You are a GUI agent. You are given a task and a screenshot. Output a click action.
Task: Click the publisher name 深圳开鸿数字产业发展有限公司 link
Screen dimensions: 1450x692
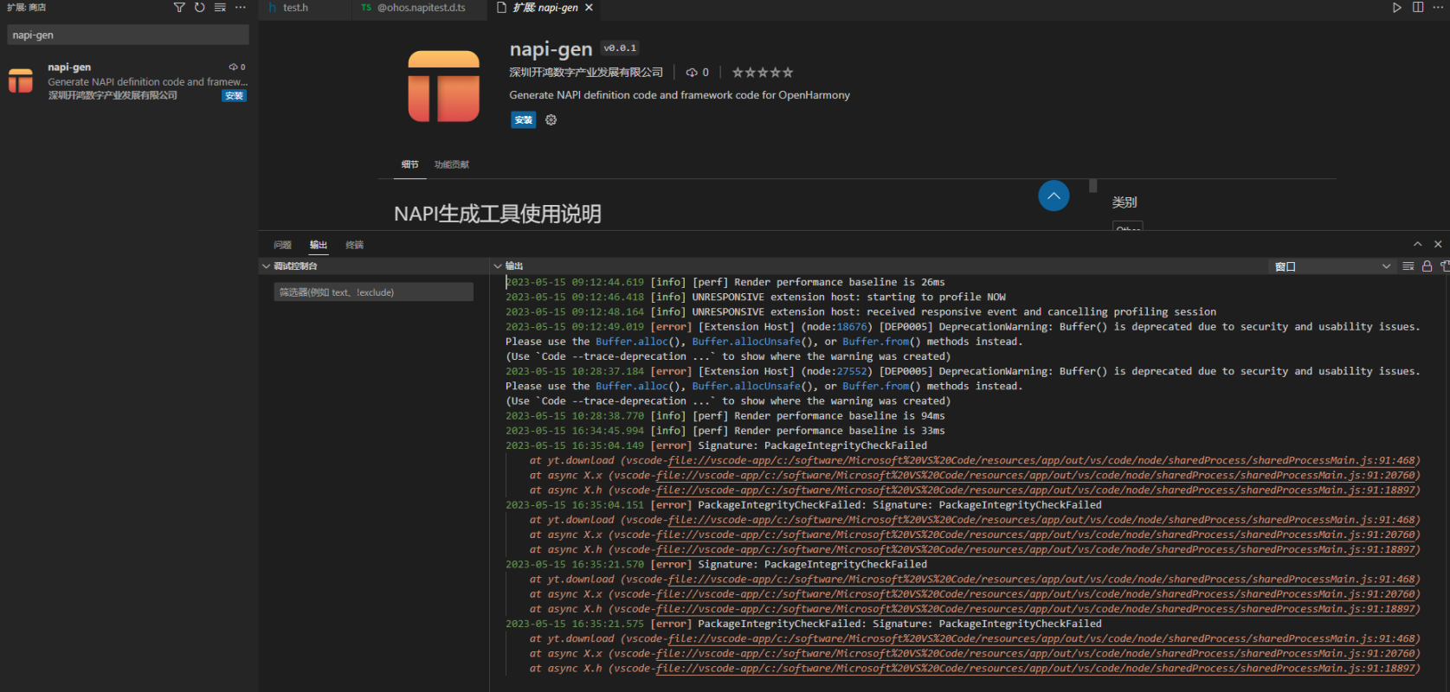click(x=586, y=73)
